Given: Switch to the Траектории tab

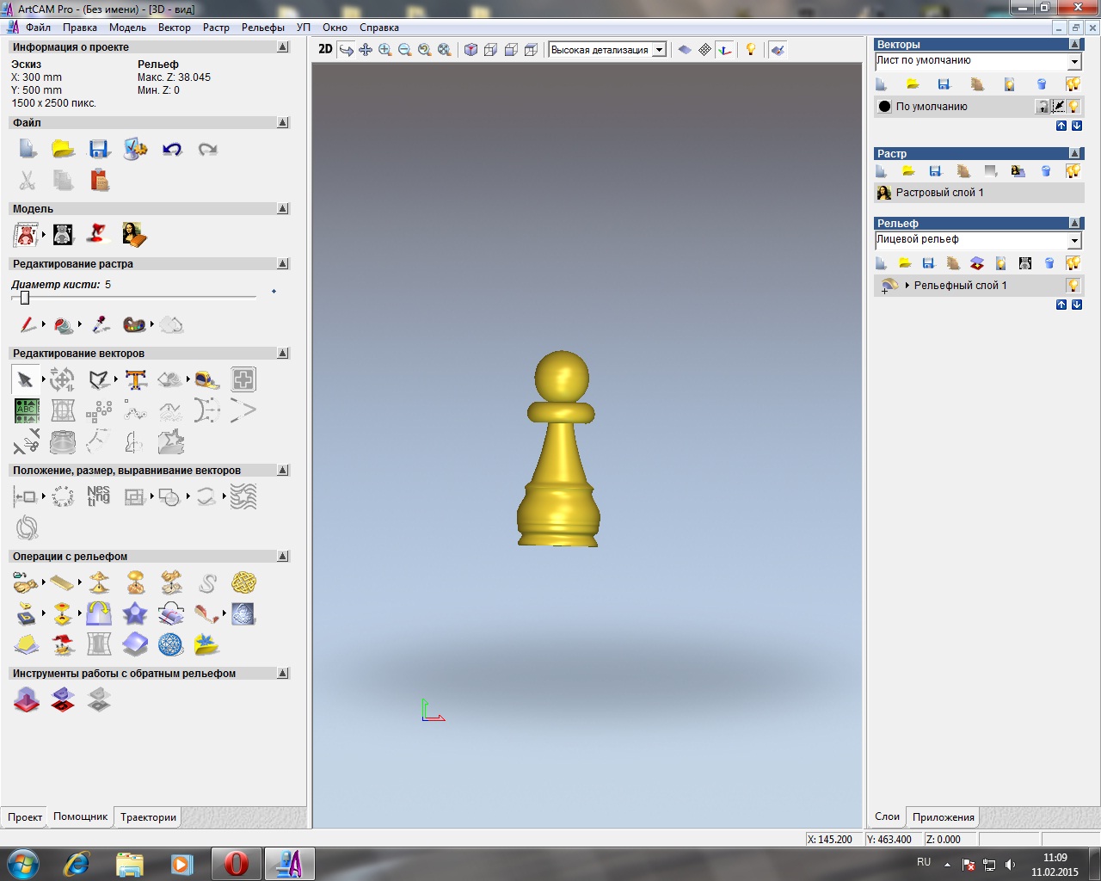Looking at the screenshot, I should click(x=148, y=817).
